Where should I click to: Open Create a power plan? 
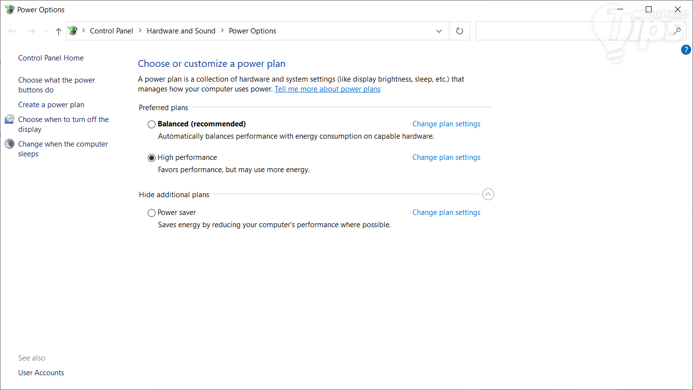click(51, 105)
